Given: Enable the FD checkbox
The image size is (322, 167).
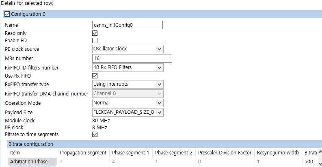Looking at the screenshot, I should click(x=95, y=41).
